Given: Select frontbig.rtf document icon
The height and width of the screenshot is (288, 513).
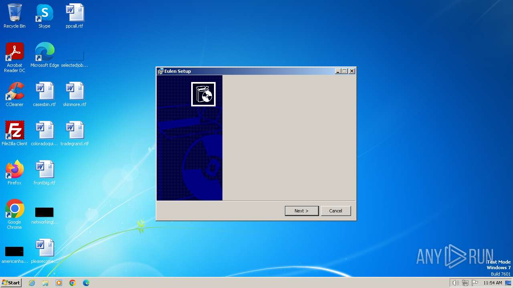Looking at the screenshot, I should point(44,173).
